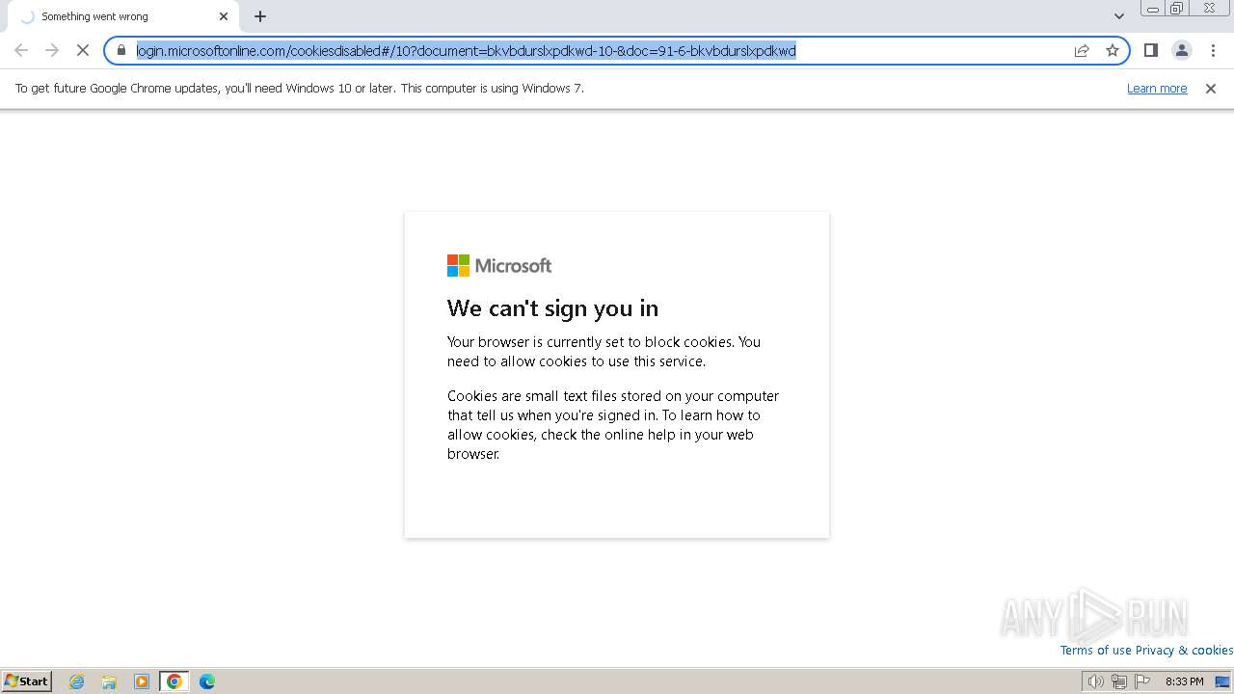Open the Windows Start button
This screenshot has width=1234, height=694.
[x=27, y=681]
